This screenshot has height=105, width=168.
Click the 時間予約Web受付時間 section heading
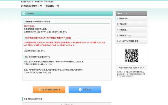tap(33, 99)
